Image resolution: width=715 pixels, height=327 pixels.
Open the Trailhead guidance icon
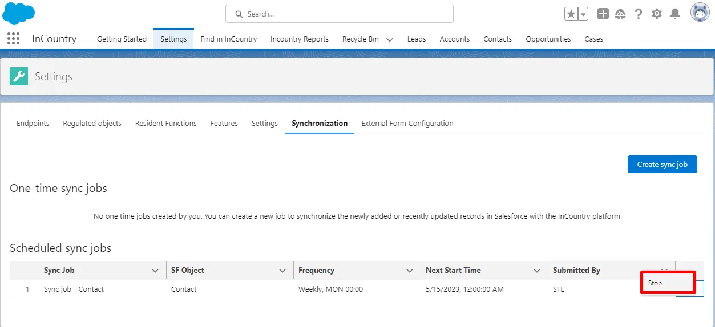[620, 14]
